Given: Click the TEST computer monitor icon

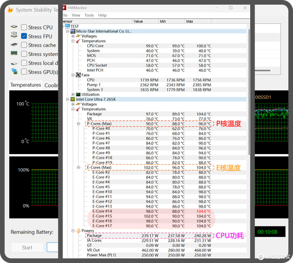Looking at the screenshot, I should point(68,26).
